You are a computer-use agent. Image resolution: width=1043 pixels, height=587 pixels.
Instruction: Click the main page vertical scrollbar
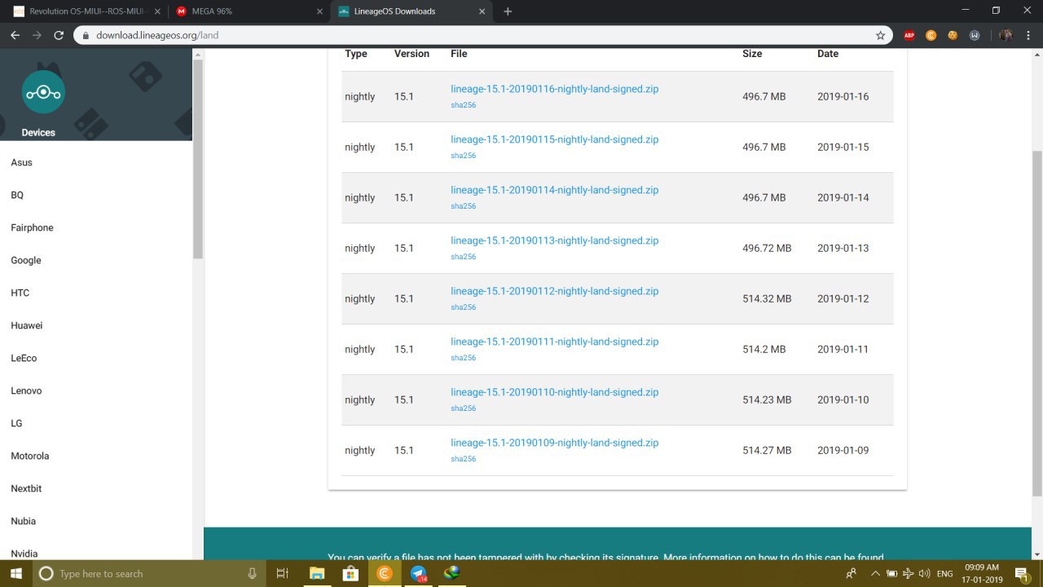pos(1037,323)
